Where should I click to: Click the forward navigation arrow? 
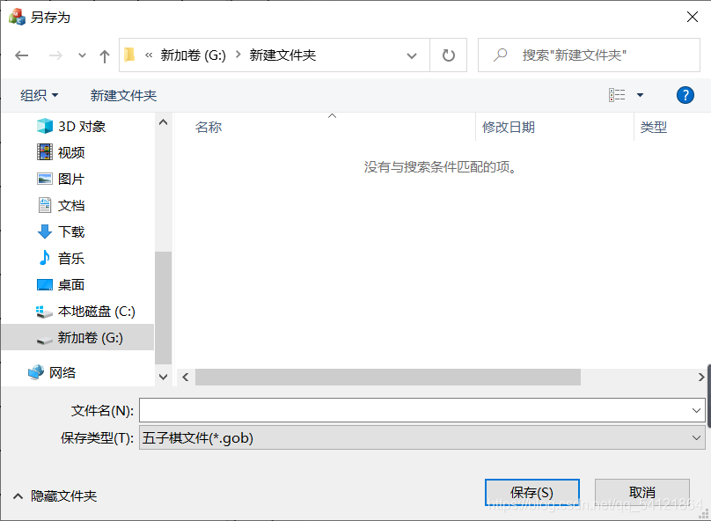(x=55, y=55)
